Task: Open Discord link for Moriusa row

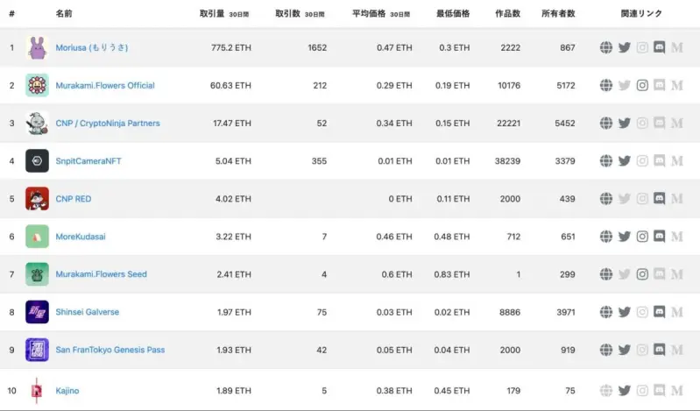Action: pos(660,47)
